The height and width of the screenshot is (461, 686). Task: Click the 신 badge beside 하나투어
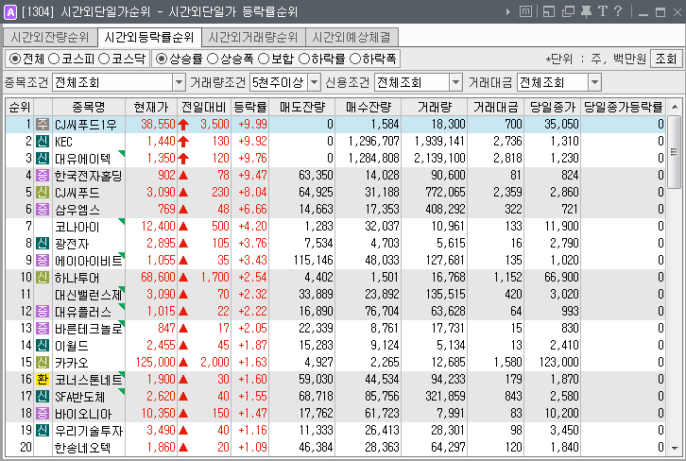coord(42,278)
